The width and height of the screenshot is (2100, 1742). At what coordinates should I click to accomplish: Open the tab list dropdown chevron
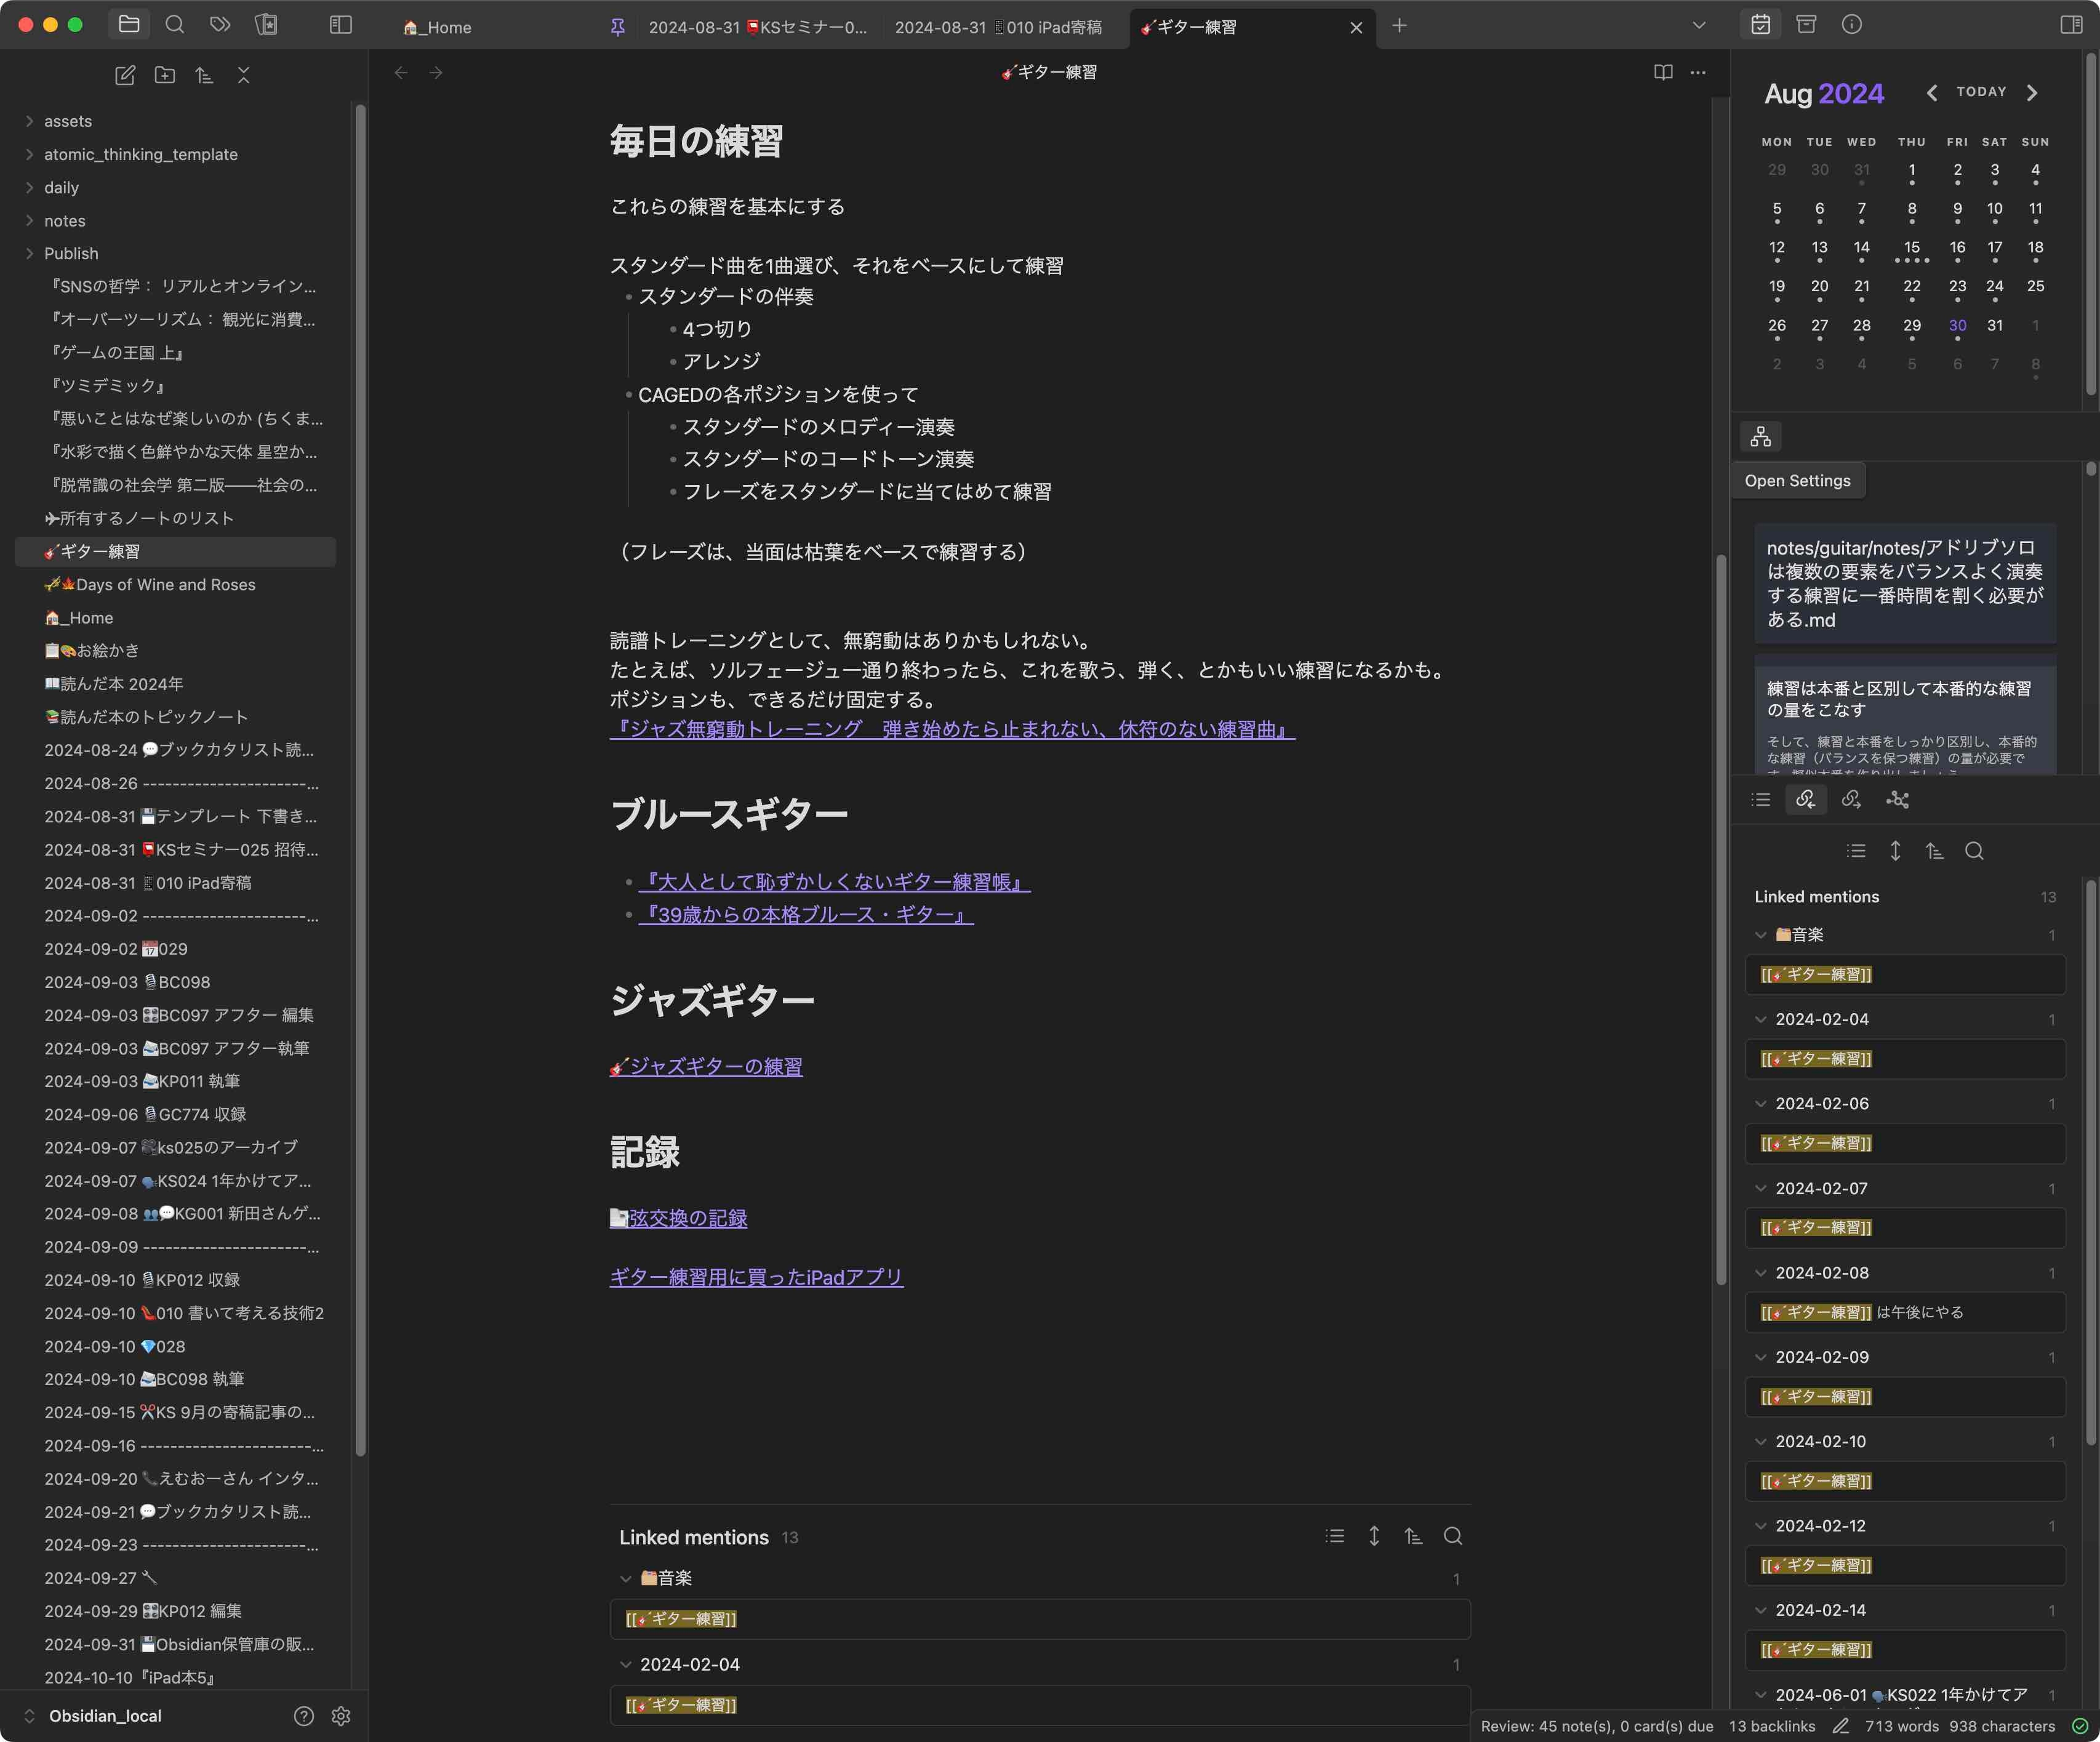1699,25
